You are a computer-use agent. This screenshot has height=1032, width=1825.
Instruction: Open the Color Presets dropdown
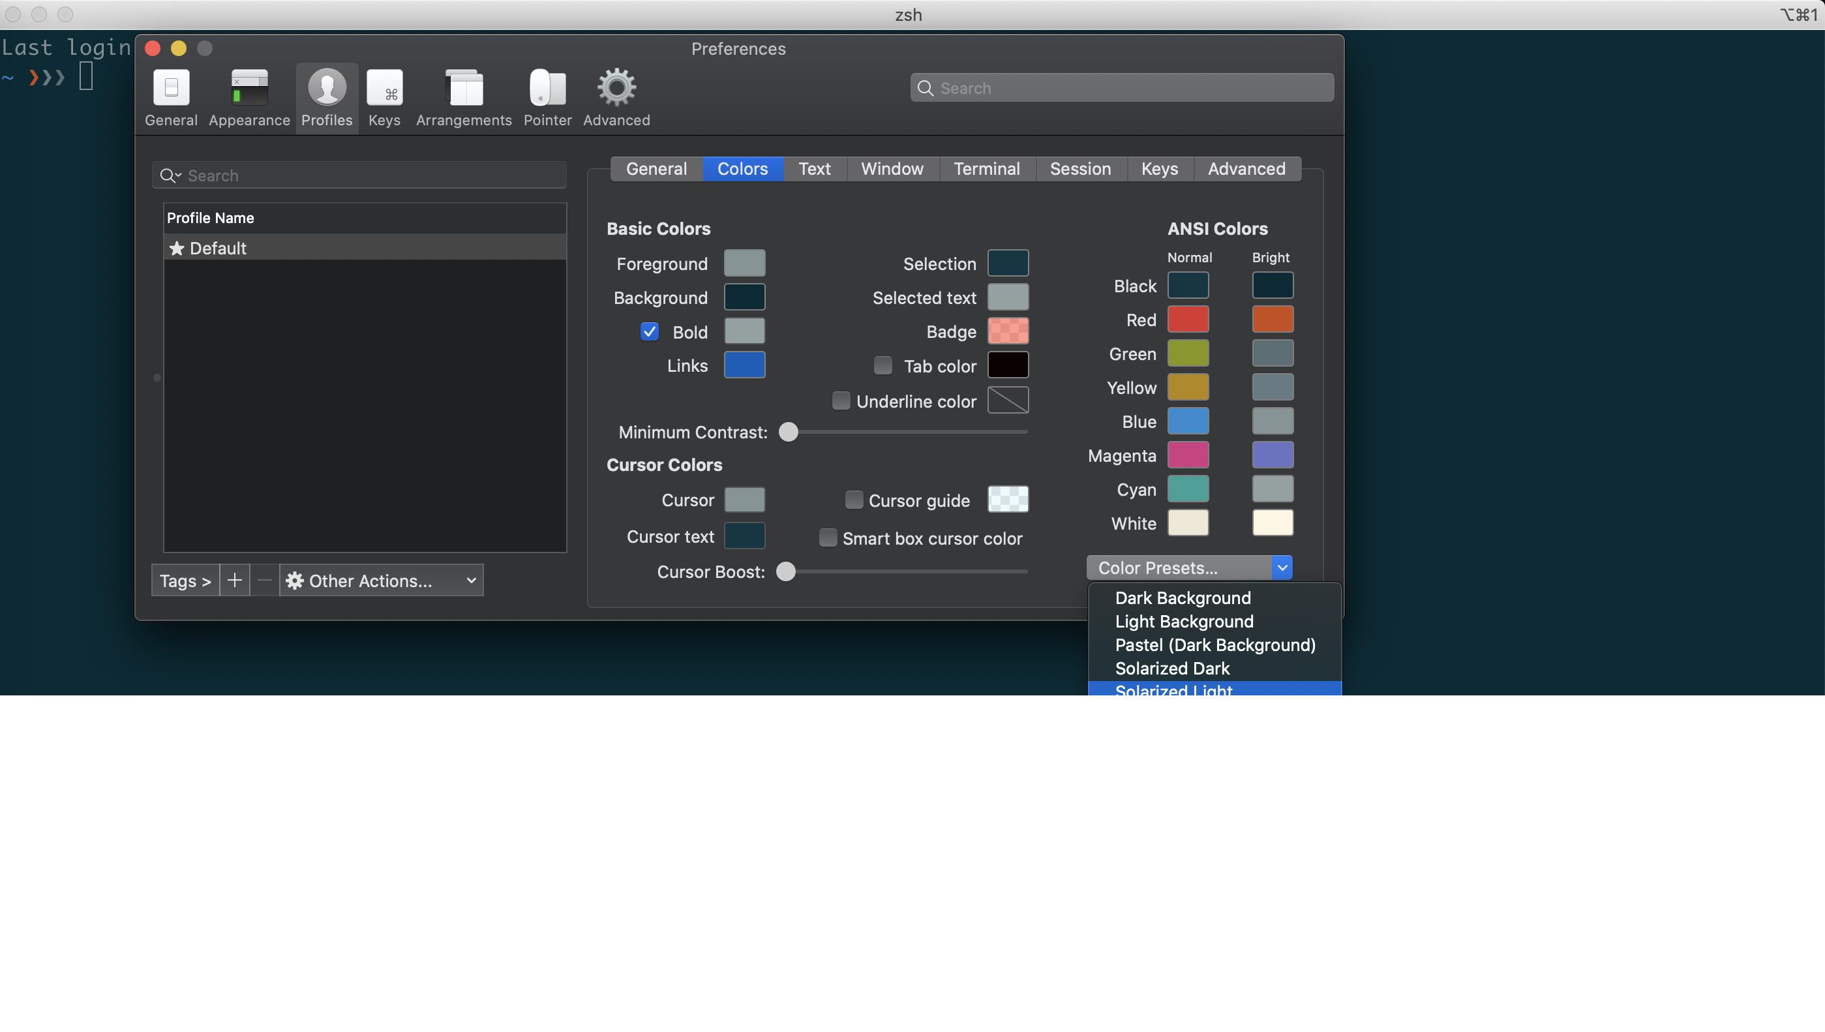[x=1190, y=568]
